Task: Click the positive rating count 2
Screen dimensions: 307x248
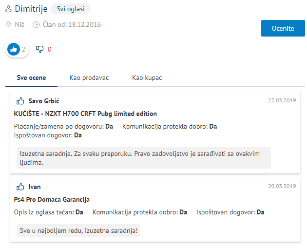Action: tap(23, 49)
